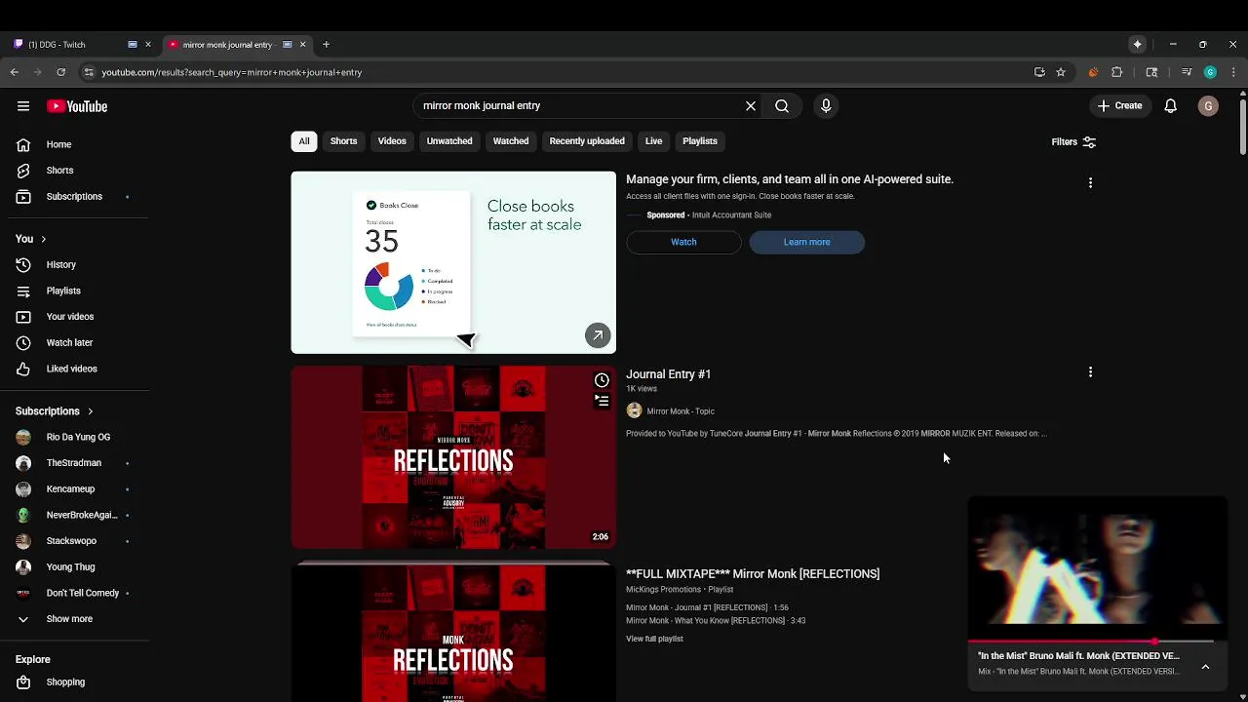Open the Filters options
This screenshot has height=702, width=1248.
click(x=1073, y=142)
